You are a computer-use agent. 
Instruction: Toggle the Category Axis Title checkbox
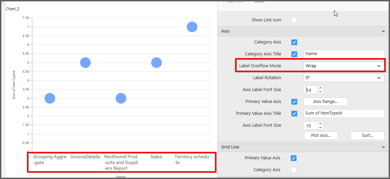tap(294, 54)
